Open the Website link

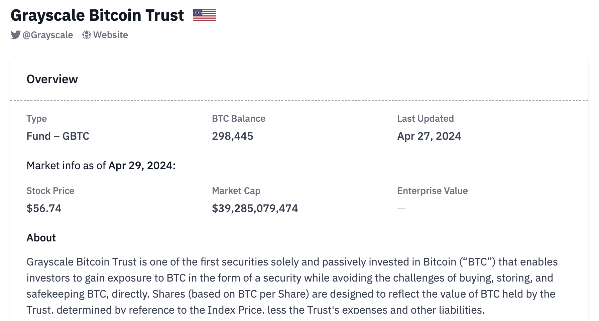click(110, 35)
